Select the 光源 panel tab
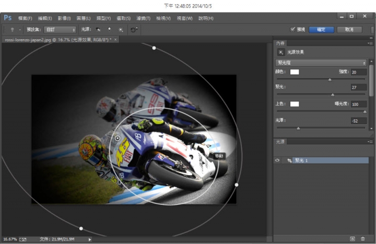This screenshot has height=244, width=376. 280,142
